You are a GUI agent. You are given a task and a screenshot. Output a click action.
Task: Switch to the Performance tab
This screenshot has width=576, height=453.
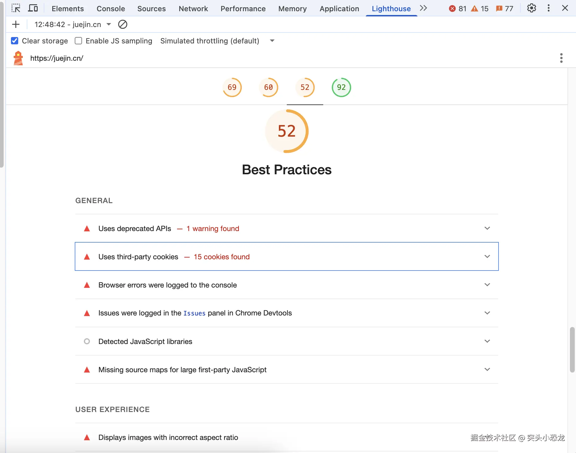243,9
